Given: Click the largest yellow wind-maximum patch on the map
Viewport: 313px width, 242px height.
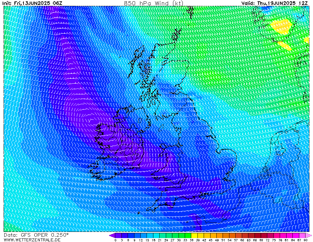Looking at the screenshot, I should click(281, 26).
